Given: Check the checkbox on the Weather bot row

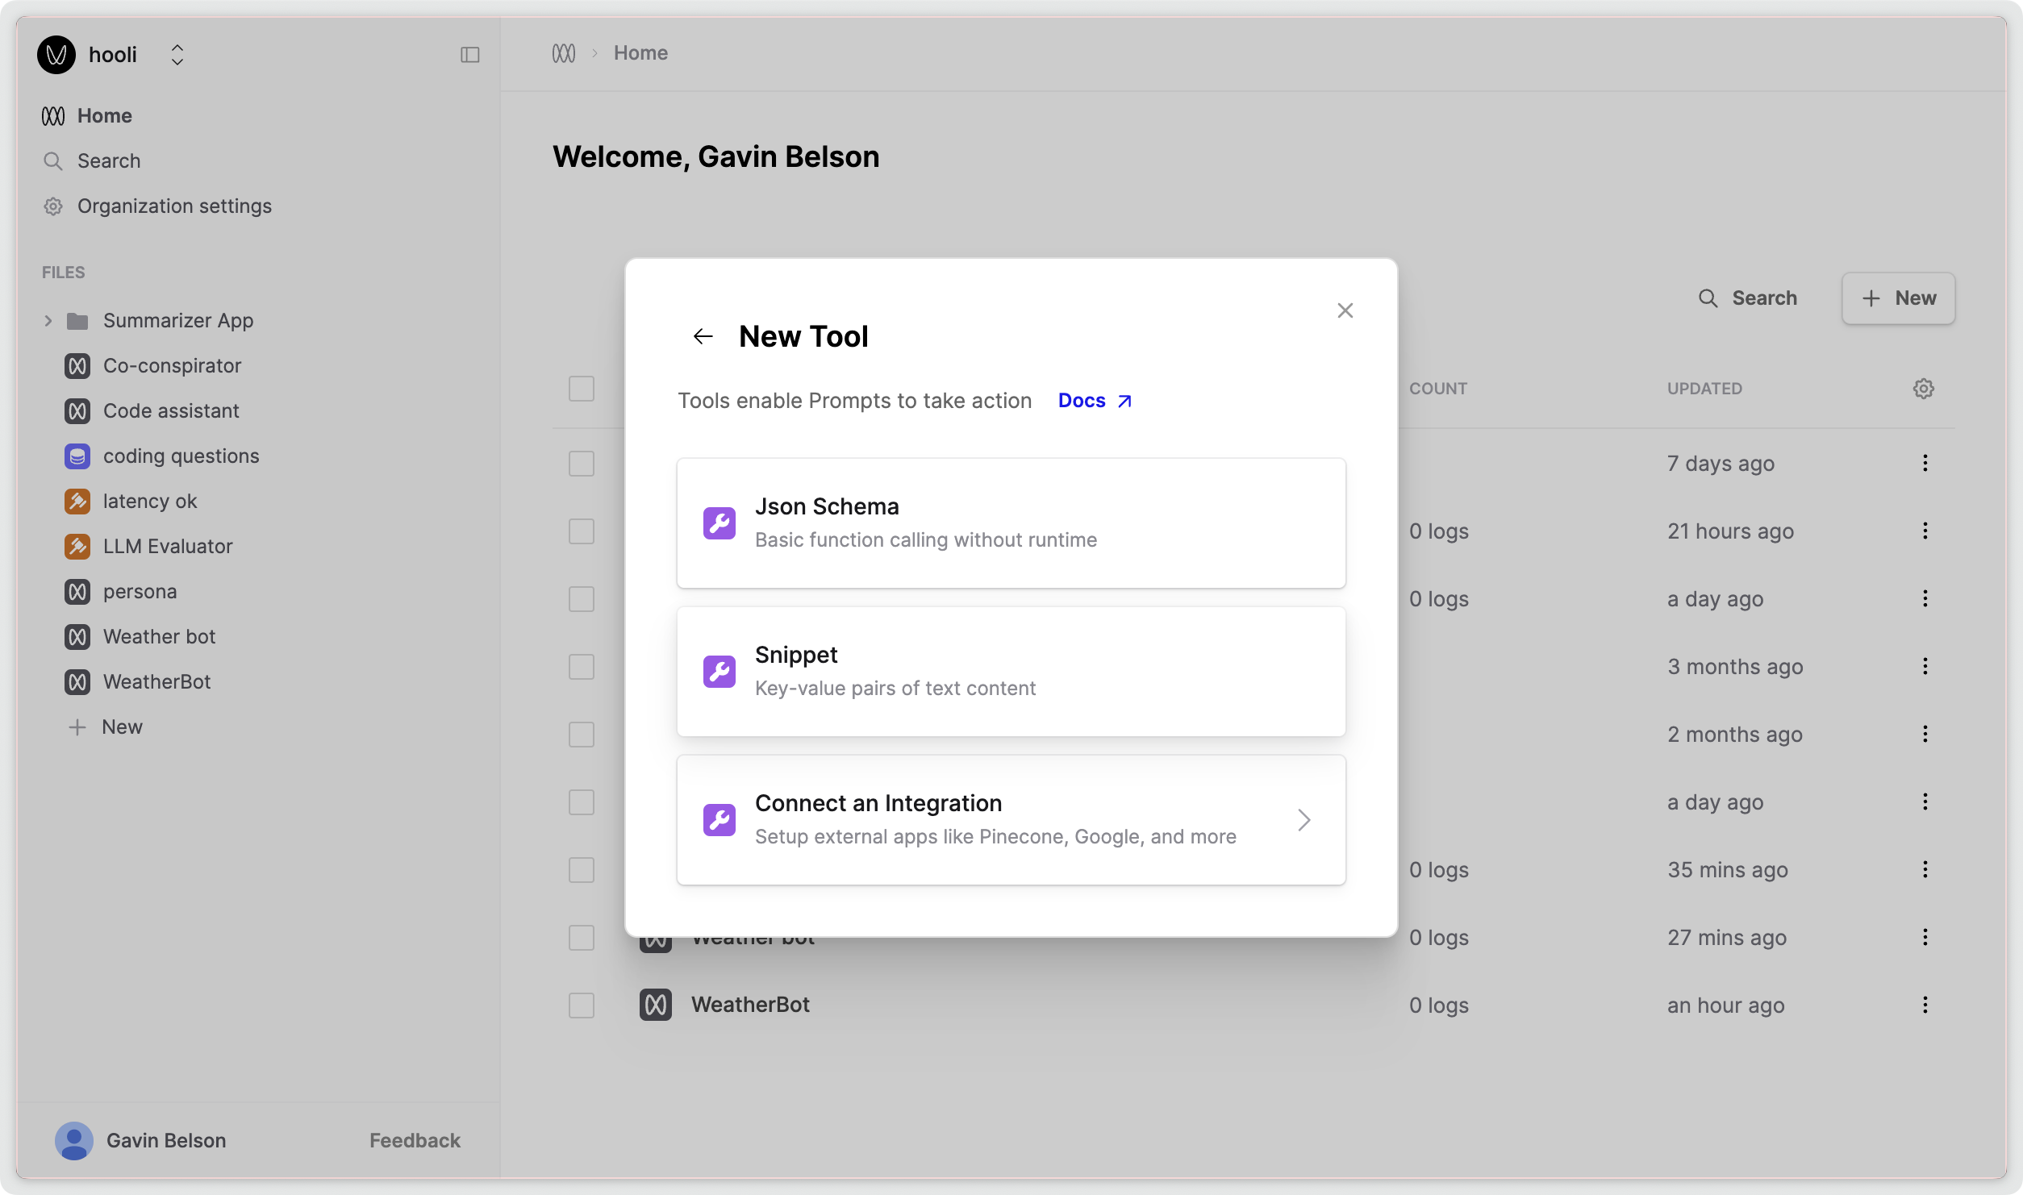Looking at the screenshot, I should point(582,937).
